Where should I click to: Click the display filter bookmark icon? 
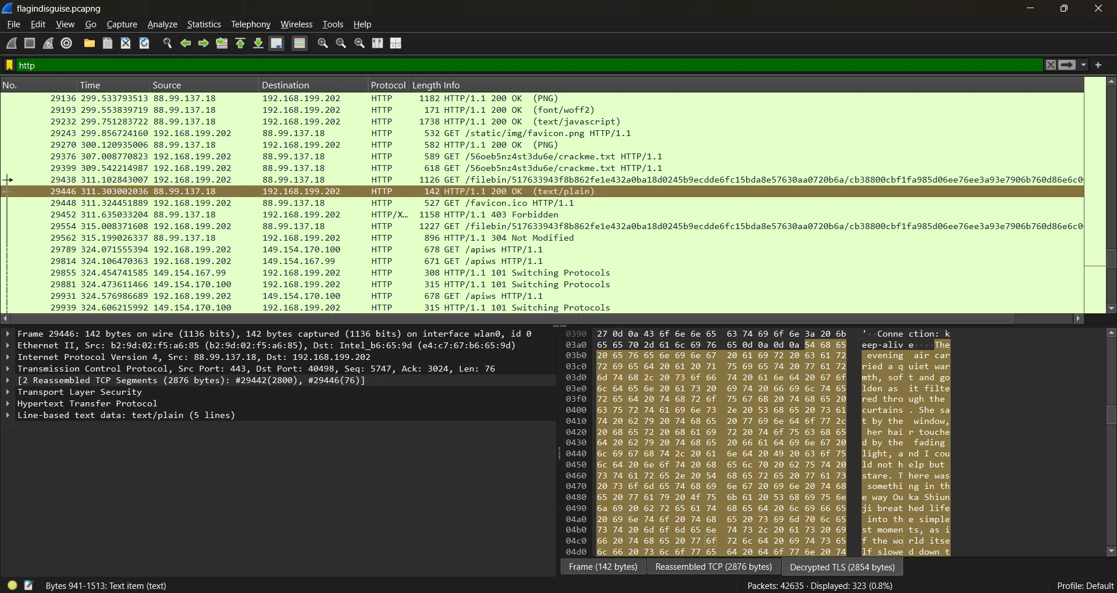(9, 65)
